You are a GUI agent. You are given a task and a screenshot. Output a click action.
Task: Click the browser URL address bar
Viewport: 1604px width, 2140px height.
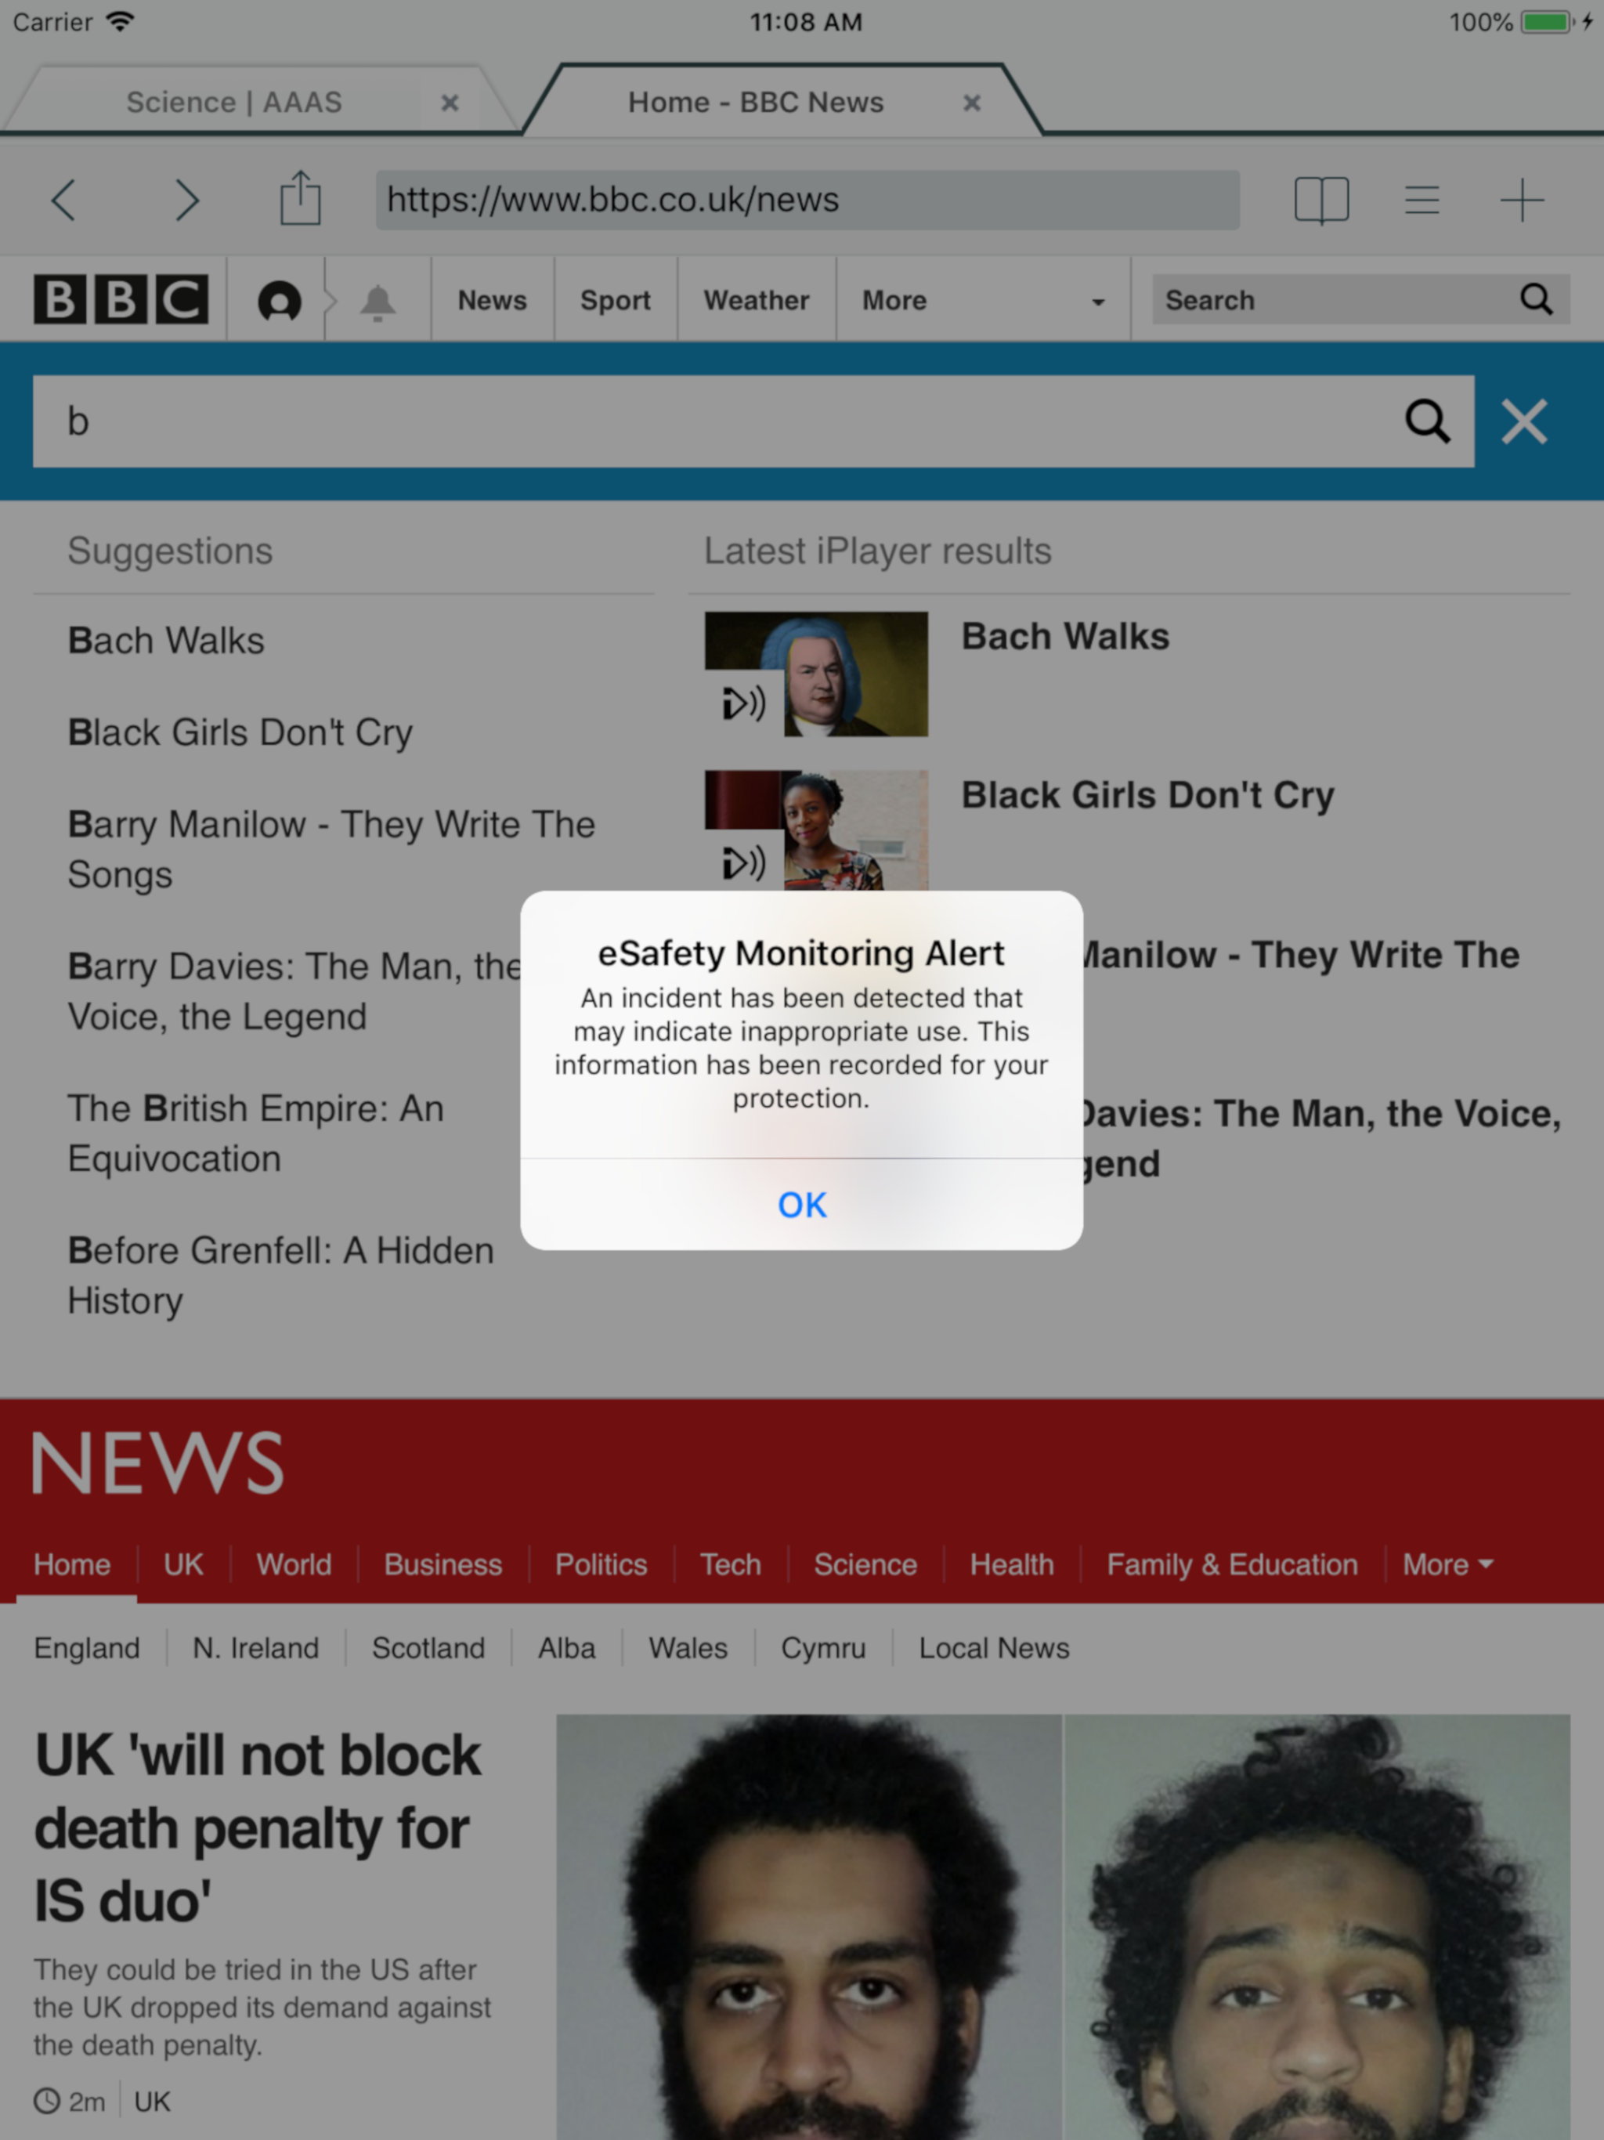807,201
